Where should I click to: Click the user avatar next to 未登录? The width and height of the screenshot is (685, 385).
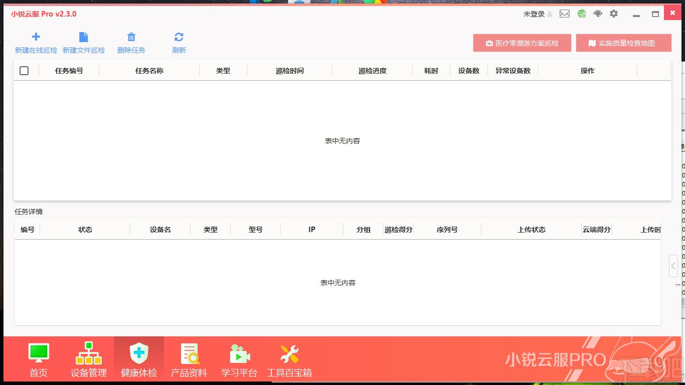tap(550, 14)
